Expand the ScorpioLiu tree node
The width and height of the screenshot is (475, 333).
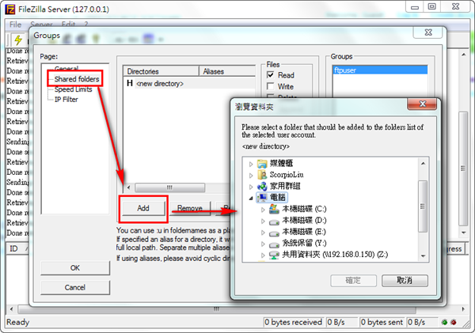click(251, 176)
